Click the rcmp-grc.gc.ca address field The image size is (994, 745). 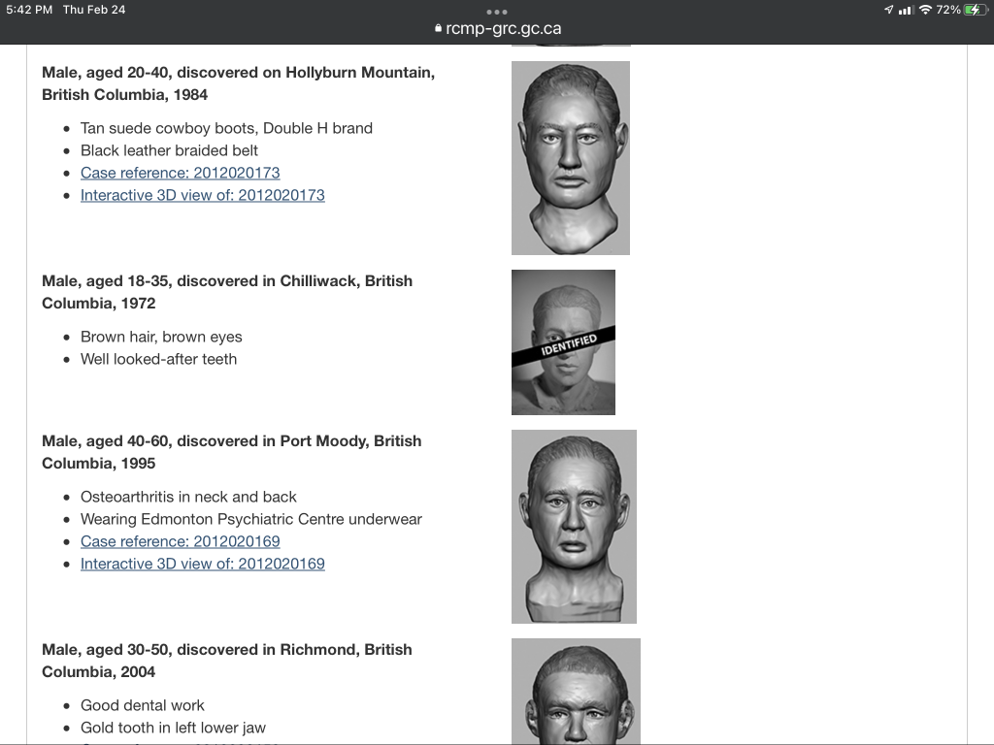pyautogui.click(x=503, y=29)
